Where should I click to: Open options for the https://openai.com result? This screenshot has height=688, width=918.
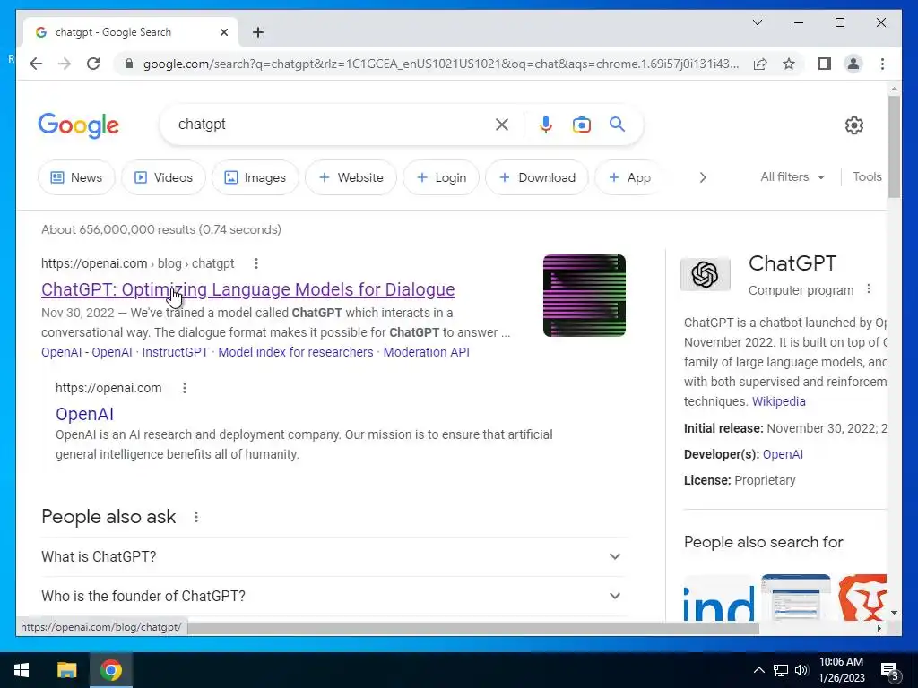point(185,388)
